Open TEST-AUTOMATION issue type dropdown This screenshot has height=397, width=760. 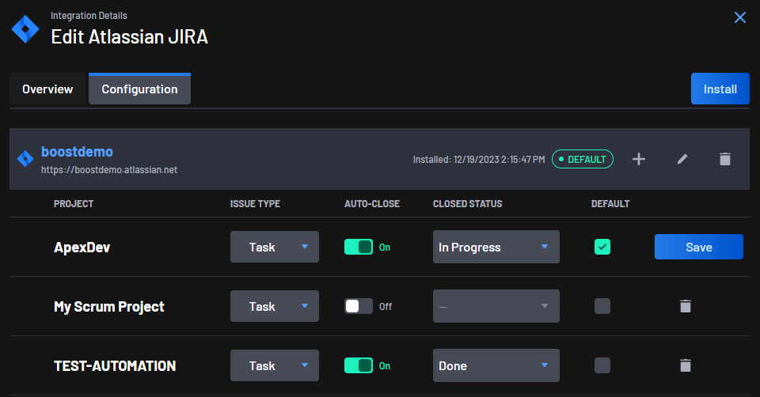click(275, 365)
